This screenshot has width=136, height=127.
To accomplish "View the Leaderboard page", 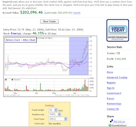I will point(114,93).
